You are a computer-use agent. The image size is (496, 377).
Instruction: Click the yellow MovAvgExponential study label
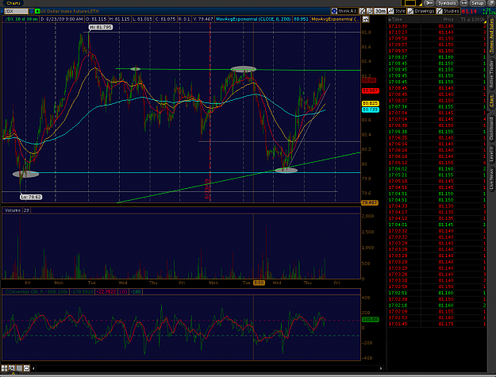pyautogui.click(x=335, y=19)
